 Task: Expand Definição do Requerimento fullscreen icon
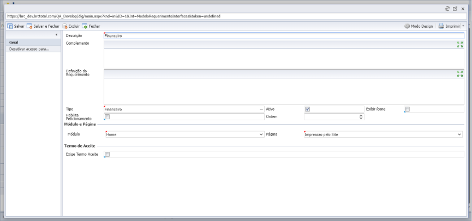coord(460,74)
